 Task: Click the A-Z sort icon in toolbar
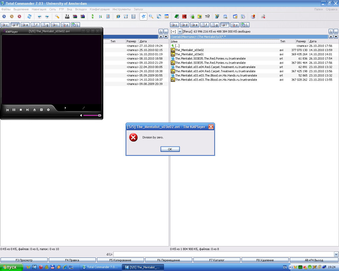point(100,16)
